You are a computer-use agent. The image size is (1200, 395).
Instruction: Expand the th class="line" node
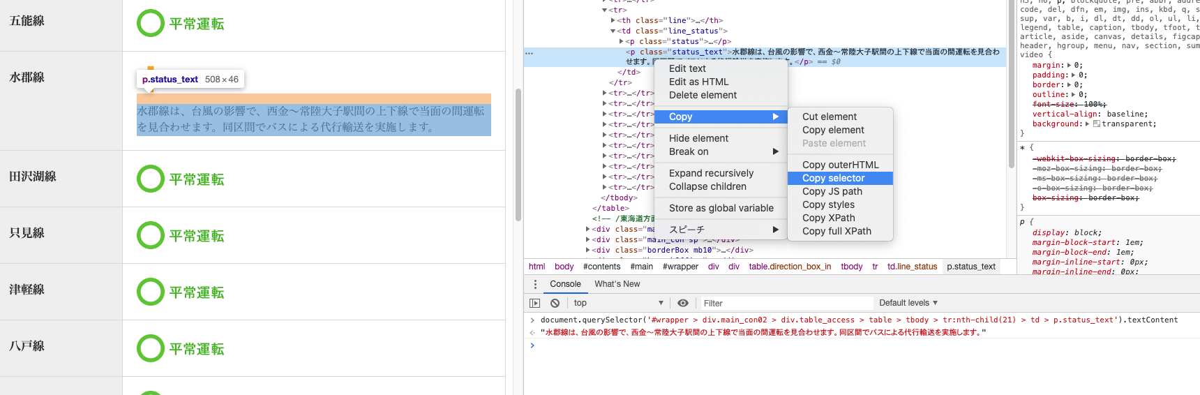[x=613, y=20]
